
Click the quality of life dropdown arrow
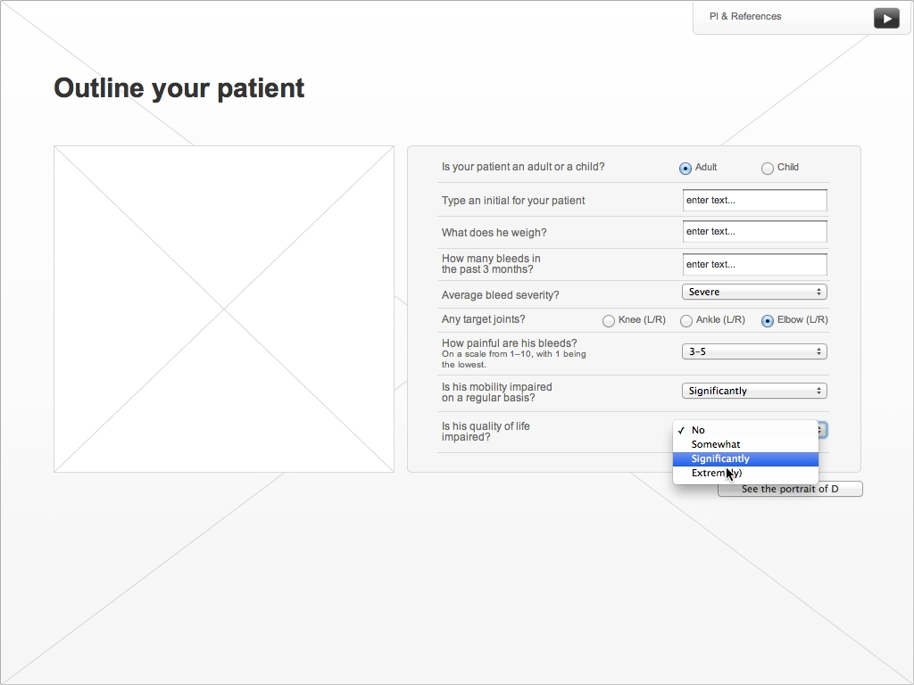pyautogui.click(x=822, y=430)
